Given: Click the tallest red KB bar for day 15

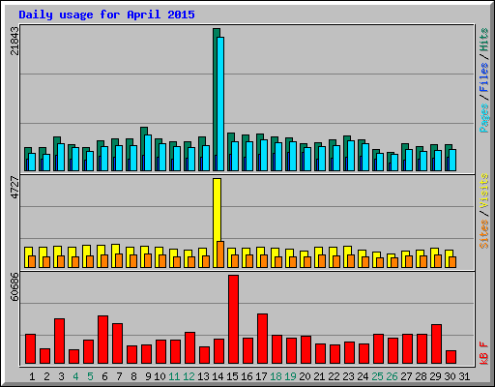Looking at the screenshot, I should click(x=233, y=319).
